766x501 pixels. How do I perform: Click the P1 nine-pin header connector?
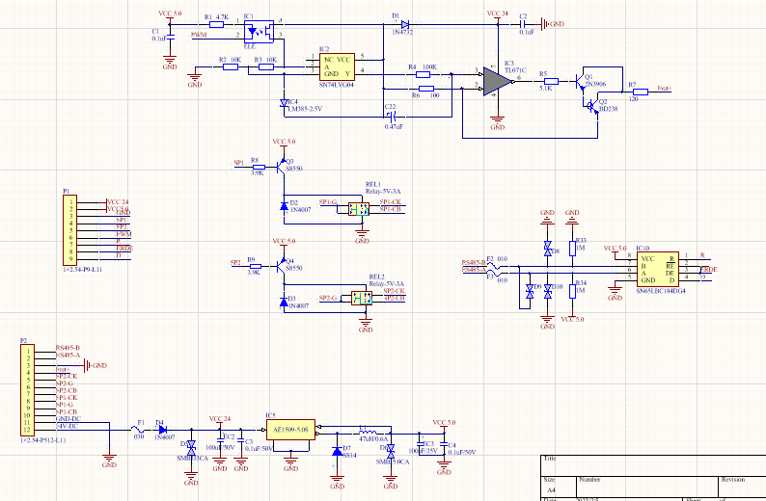(x=69, y=230)
